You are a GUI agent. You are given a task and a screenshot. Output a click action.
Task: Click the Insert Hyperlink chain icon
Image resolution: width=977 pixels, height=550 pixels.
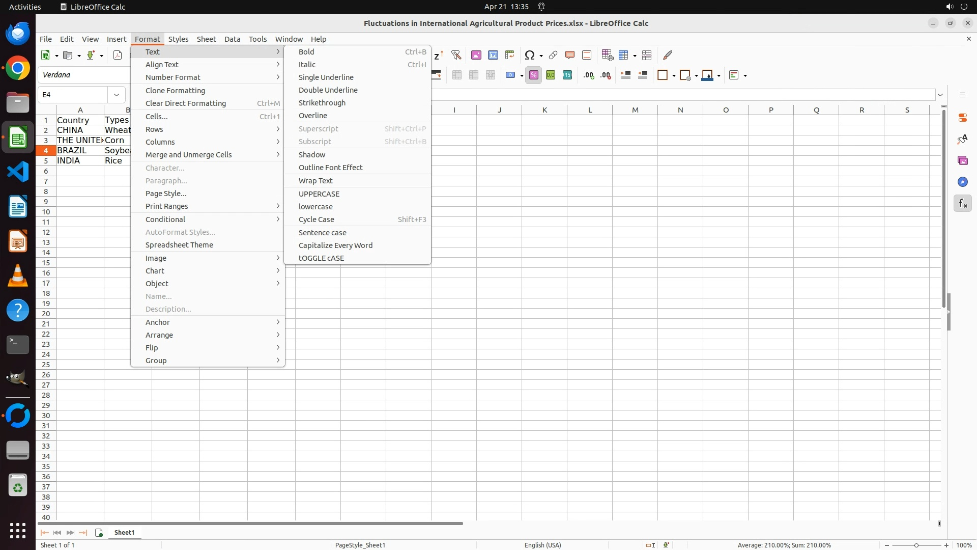(553, 55)
